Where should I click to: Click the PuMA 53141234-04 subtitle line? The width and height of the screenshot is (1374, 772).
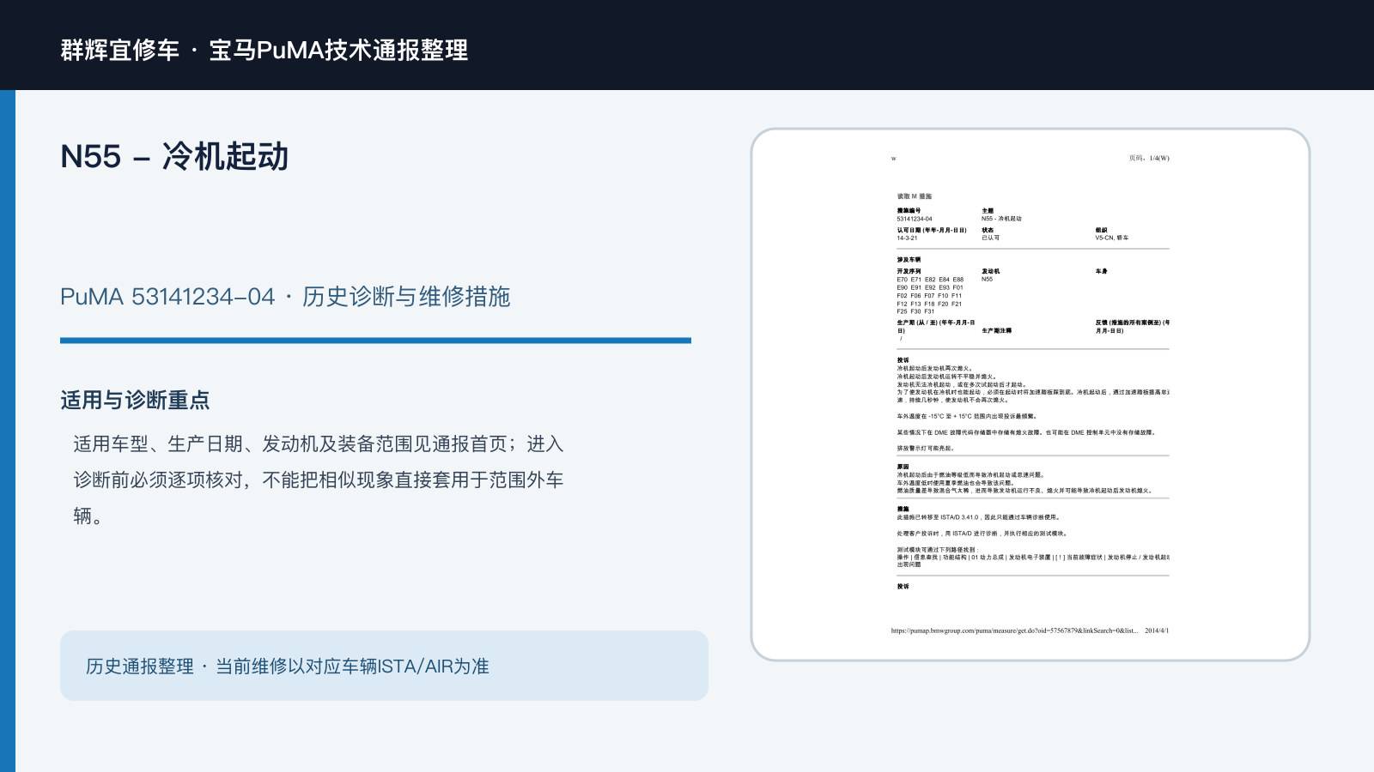tap(285, 297)
